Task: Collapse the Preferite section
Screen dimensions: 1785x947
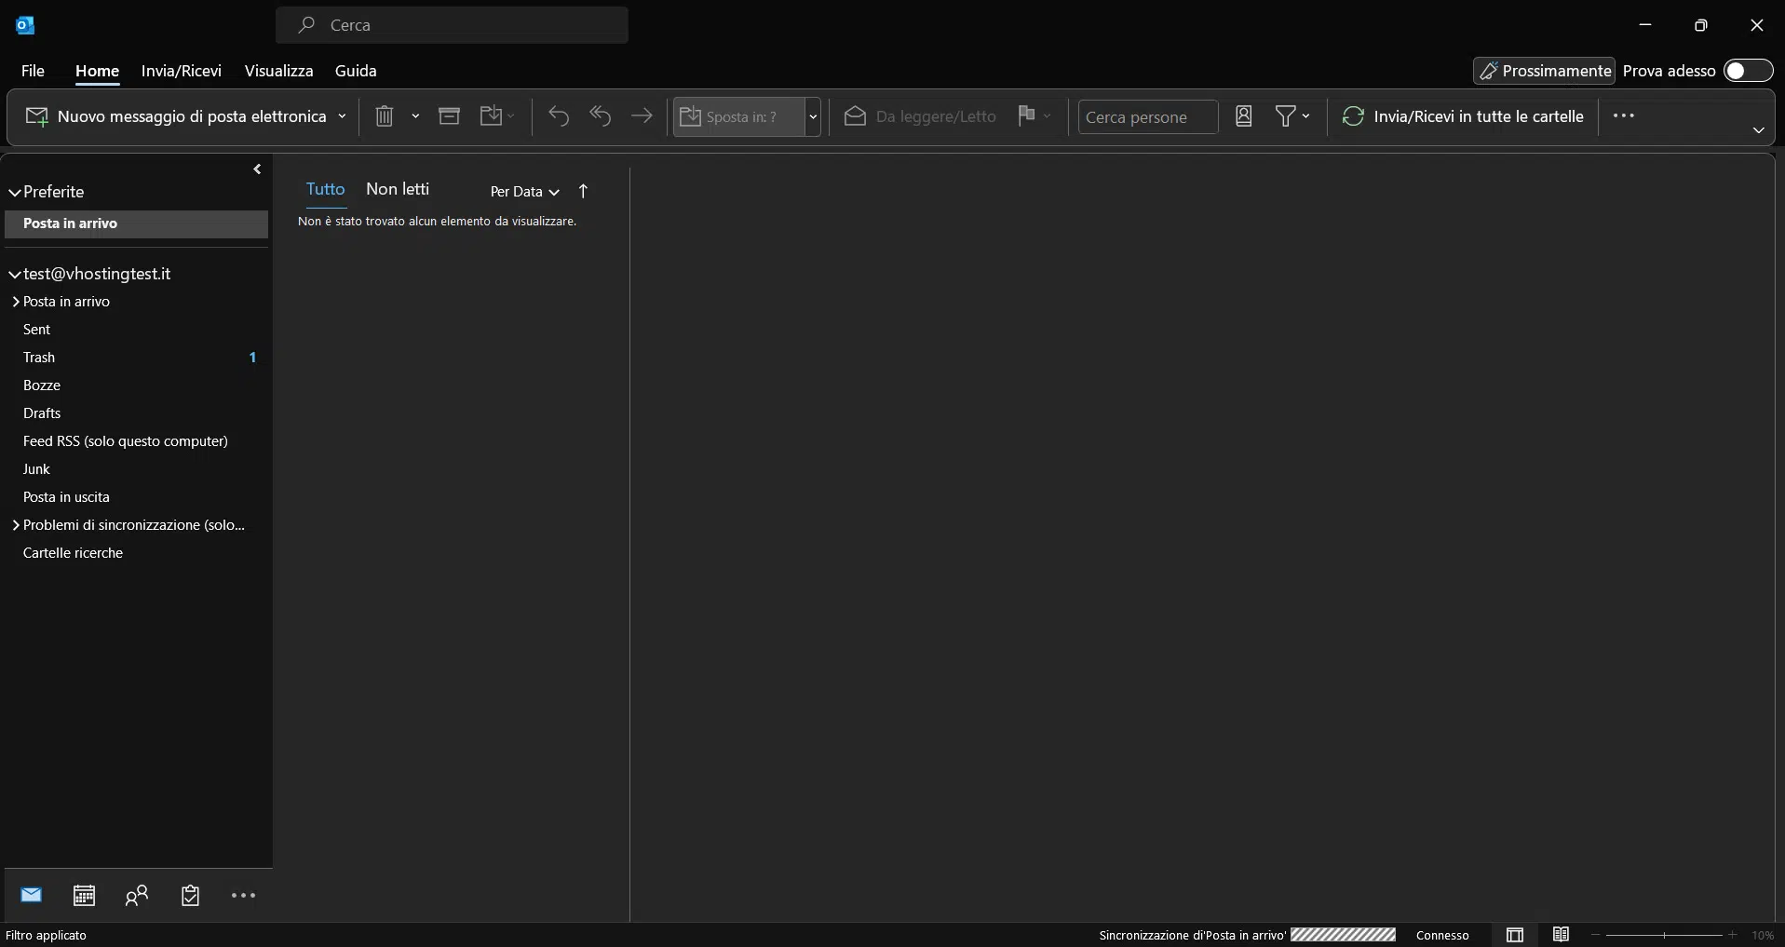Action: coord(15,193)
